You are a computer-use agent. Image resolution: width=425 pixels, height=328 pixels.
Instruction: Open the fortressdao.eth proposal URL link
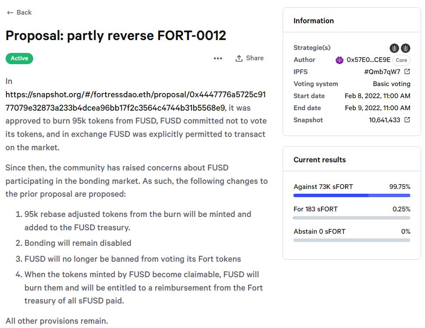pos(135,101)
